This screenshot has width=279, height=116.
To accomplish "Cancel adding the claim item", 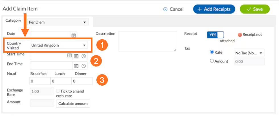I will (173, 9).
